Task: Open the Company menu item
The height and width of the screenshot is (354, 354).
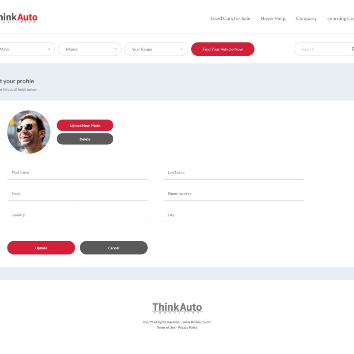Action: tap(306, 19)
